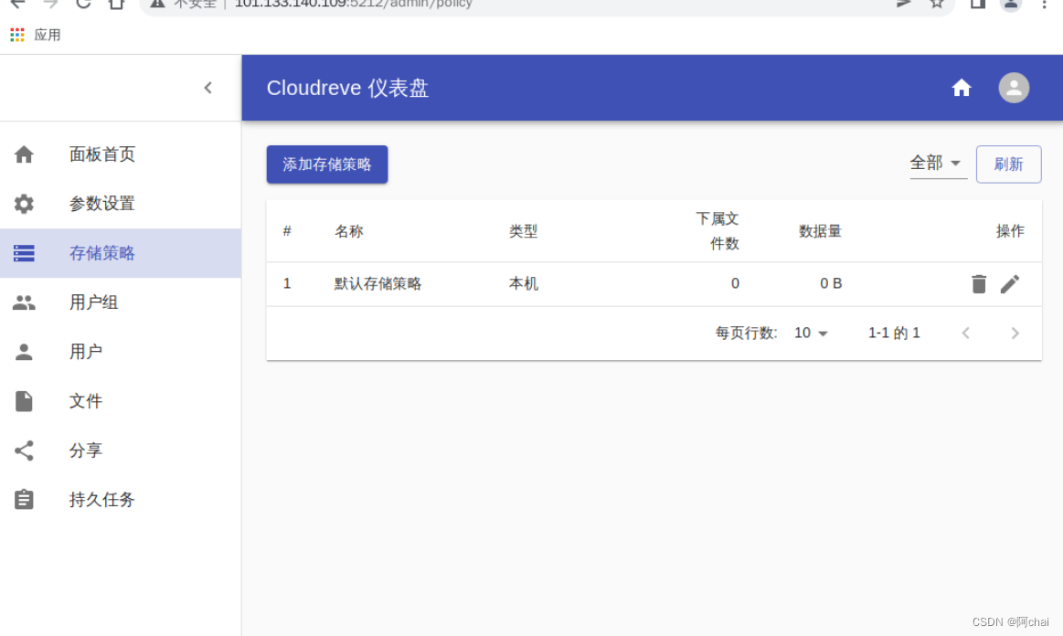This screenshot has width=1063, height=636.
Task: Open the 分享 share icon in sidebar
Action: (24, 450)
